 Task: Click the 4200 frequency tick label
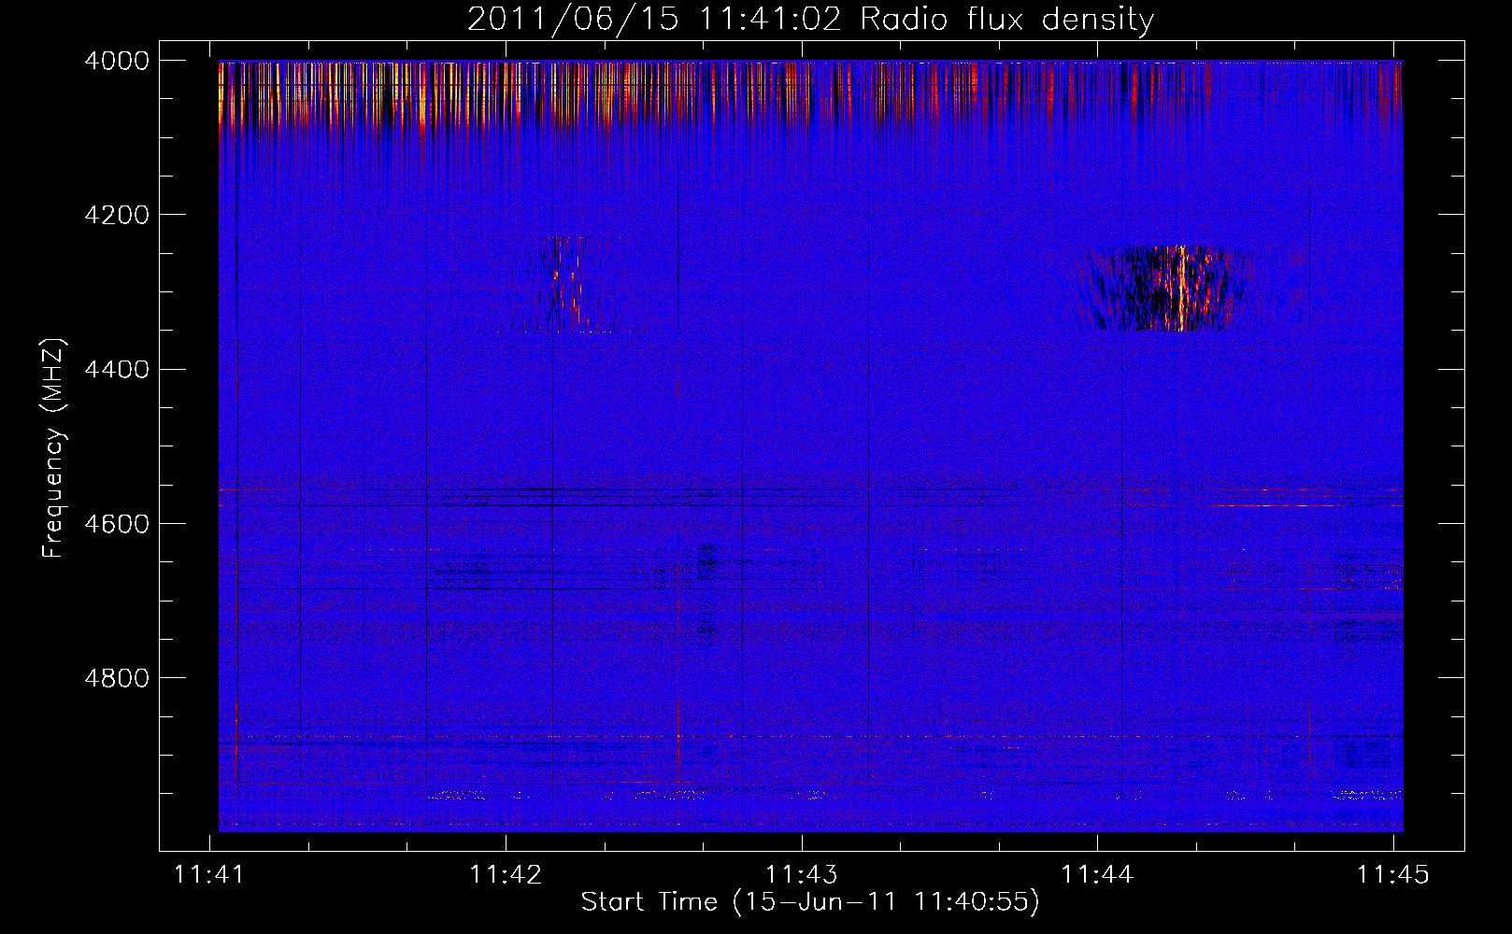click(117, 215)
